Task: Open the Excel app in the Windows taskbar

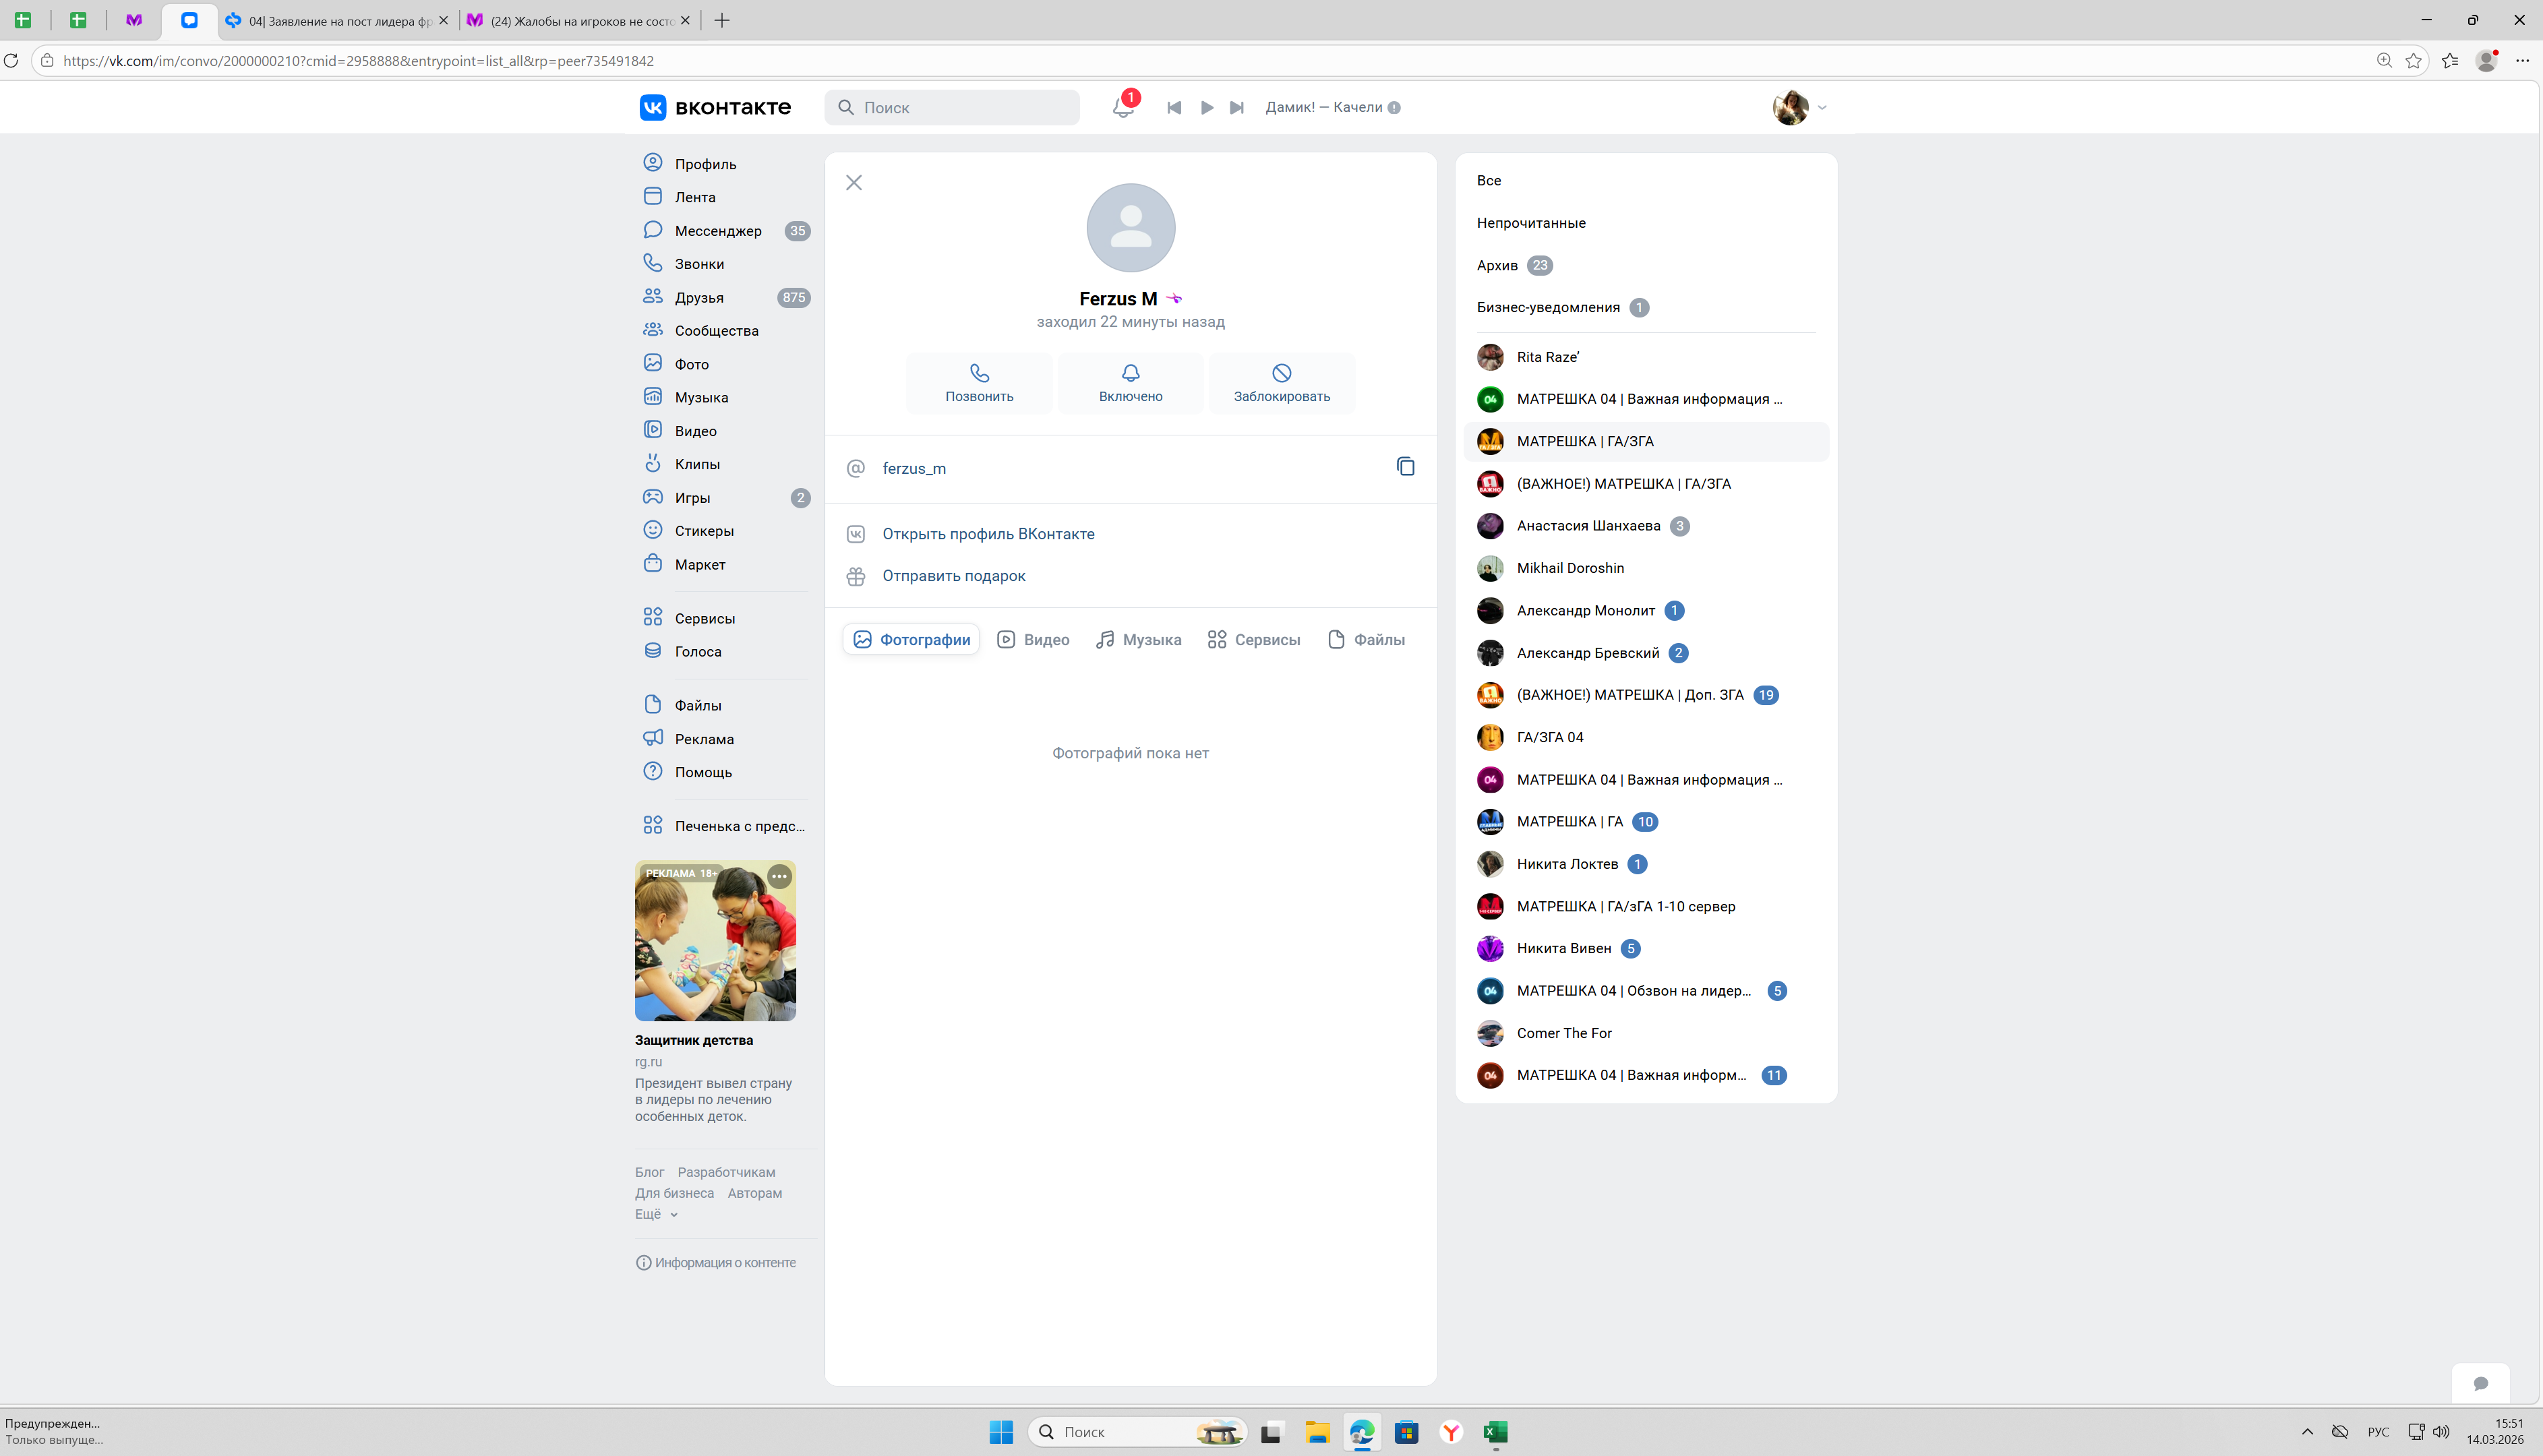Action: 1495,1432
